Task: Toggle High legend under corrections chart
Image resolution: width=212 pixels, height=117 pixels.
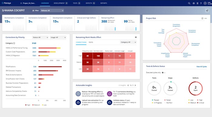Action: point(28,105)
